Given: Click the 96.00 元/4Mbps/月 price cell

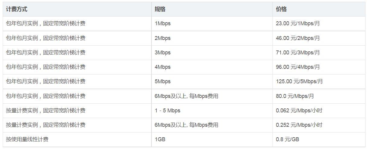Looking at the screenshot, I should [x=319, y=67].
